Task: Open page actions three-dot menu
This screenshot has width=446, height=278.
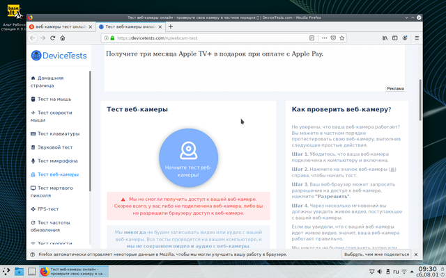Action: click(324, 38)
